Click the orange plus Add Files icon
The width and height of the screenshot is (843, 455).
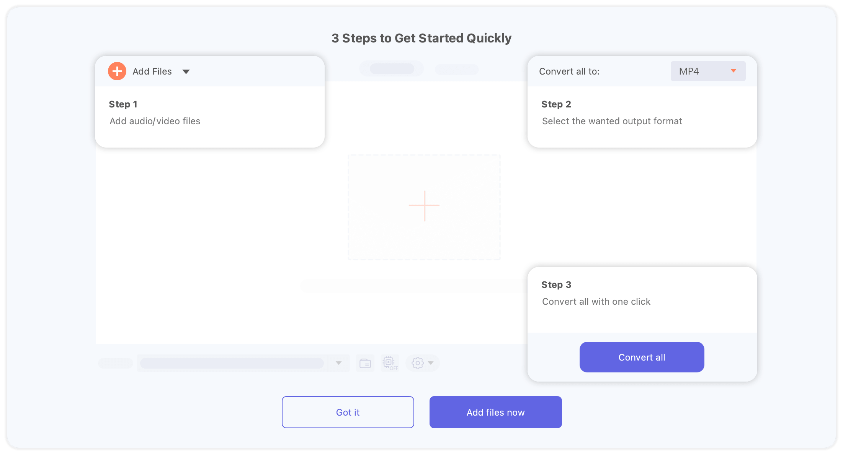tap(117, 71)
